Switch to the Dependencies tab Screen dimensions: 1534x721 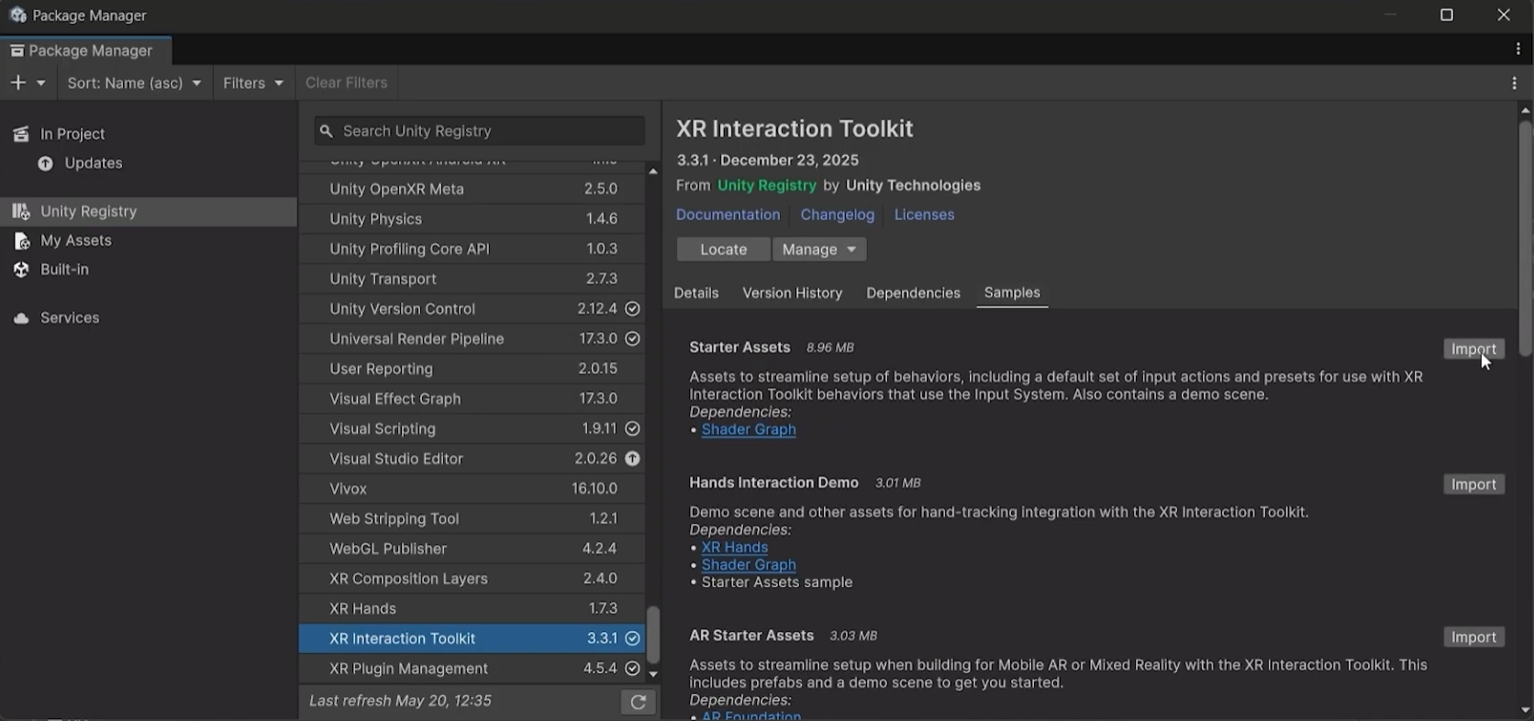coord(913,294)
